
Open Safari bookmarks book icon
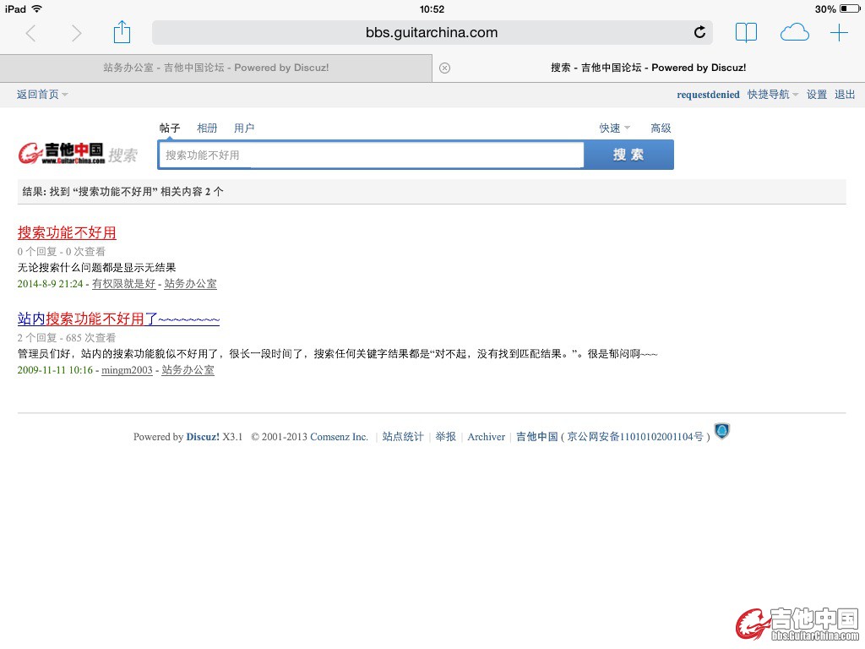[x=746, y=33]
